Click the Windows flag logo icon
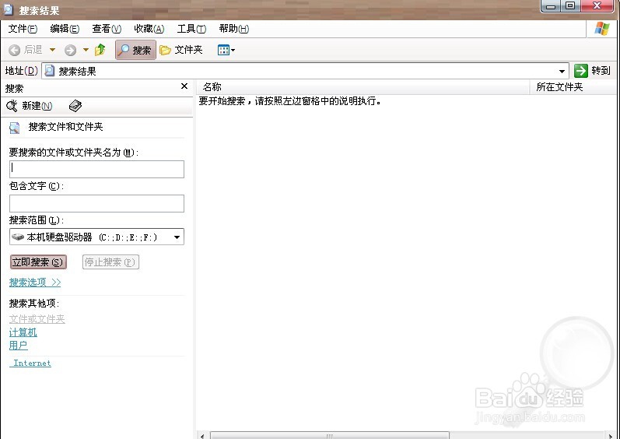The image size is (620, 439). [x=602, y=29]
